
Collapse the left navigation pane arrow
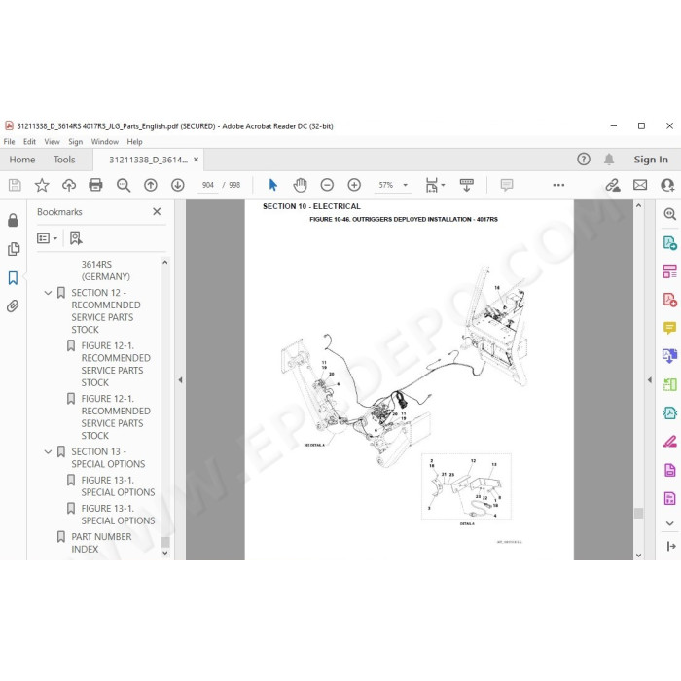(x=180, y=380)
